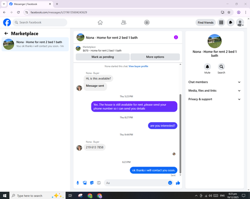Click the 'are you interested?' message bubble
Screen dimensions: 250x199
[x=162, y=126]
